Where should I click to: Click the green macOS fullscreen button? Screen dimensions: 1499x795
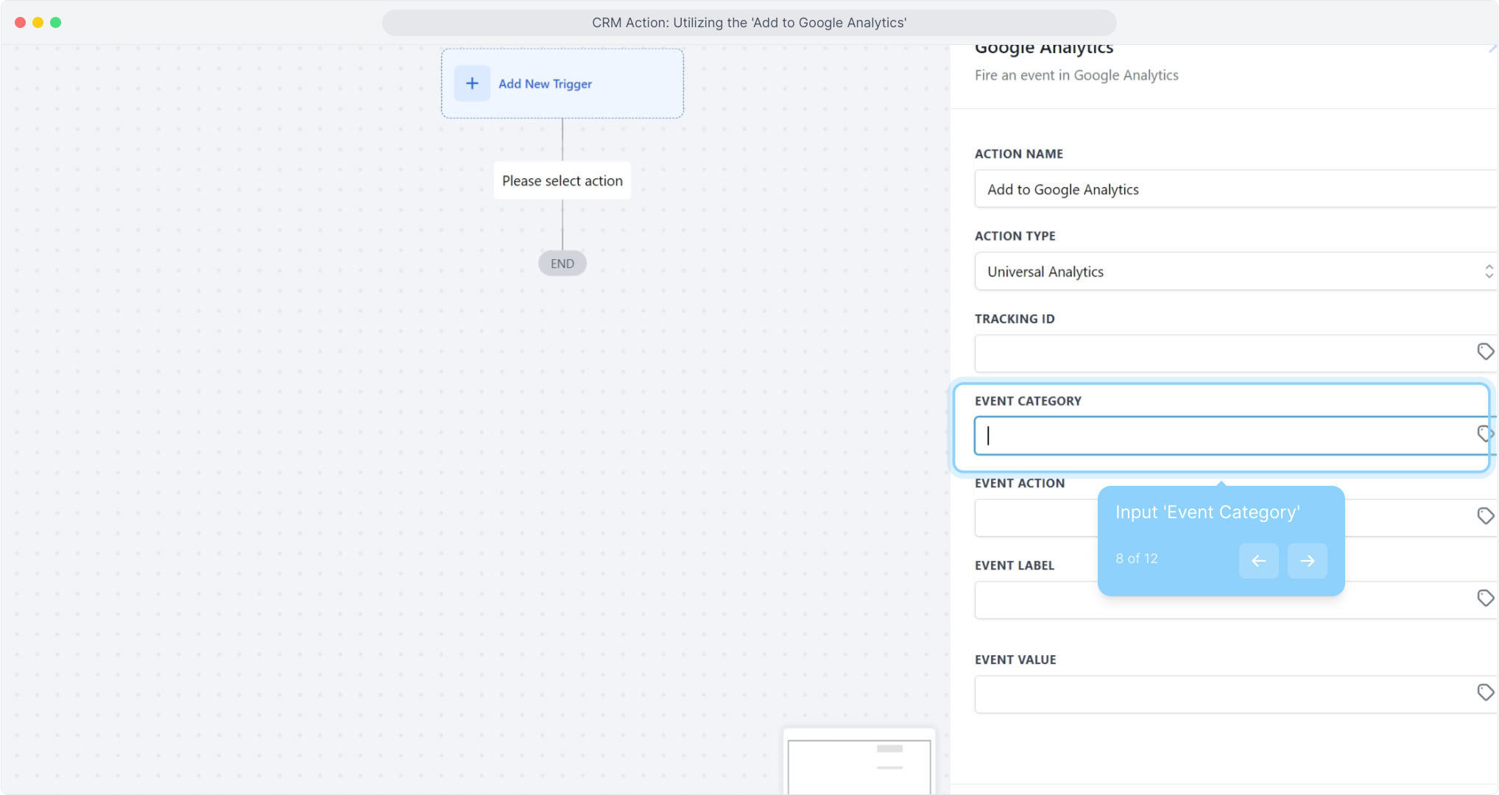tap(55, 22)
